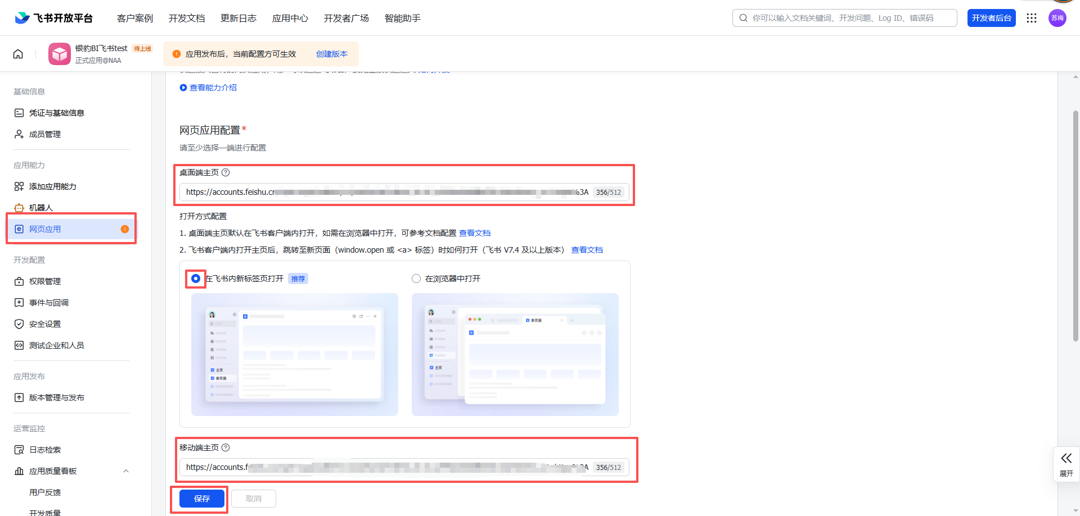Click the help icon beside 移动端主页
1080x516 pixels.
tap(226, 447)
